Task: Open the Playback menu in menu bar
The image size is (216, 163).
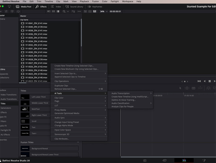Action: coord(84,1)
